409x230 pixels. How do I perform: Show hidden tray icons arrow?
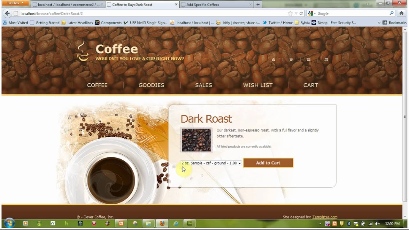pos(320,224)
